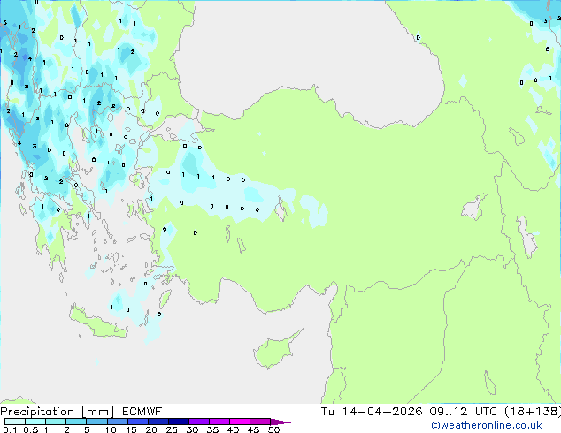561x433 pixels.
Task: Select the 5–10 mm legend color swatch
Action: coord(96,422)
